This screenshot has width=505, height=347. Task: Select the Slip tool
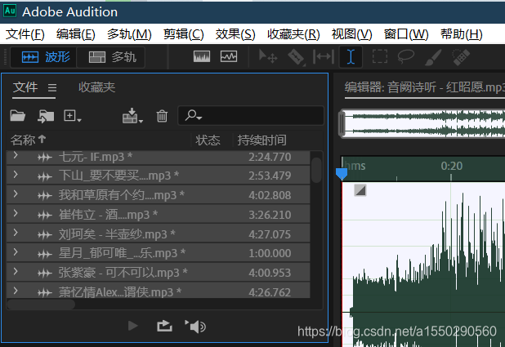point(323,57)
